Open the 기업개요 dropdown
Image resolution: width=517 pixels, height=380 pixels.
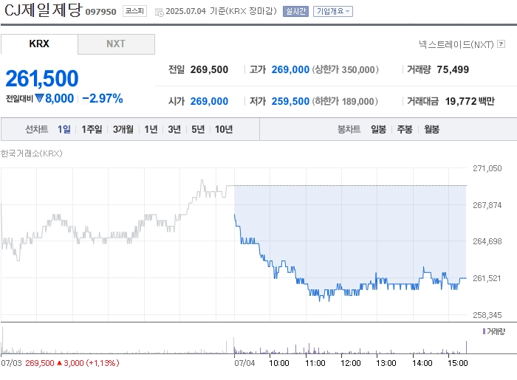click(x=333, y=11)
